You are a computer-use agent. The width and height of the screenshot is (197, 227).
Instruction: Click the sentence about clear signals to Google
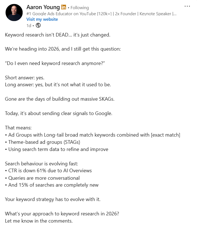tap(59, 113)
